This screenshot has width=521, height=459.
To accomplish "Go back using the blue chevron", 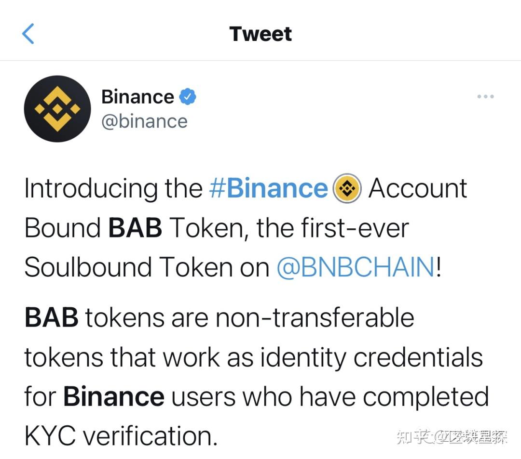I will [28, 34].
